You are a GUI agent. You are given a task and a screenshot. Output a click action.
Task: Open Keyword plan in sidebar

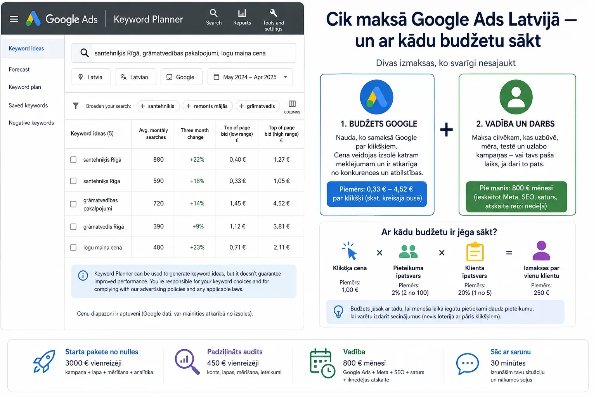[25, 87]
